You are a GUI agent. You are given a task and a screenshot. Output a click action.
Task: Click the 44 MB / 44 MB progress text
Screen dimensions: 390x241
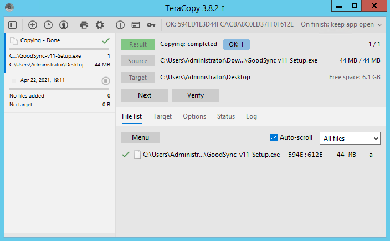point(360,60)
